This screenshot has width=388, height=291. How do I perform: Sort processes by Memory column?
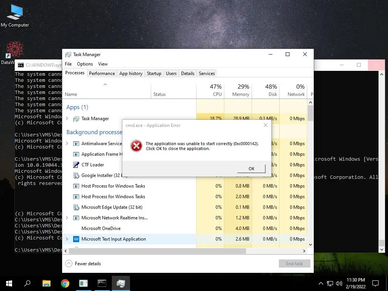pos(238,90)
